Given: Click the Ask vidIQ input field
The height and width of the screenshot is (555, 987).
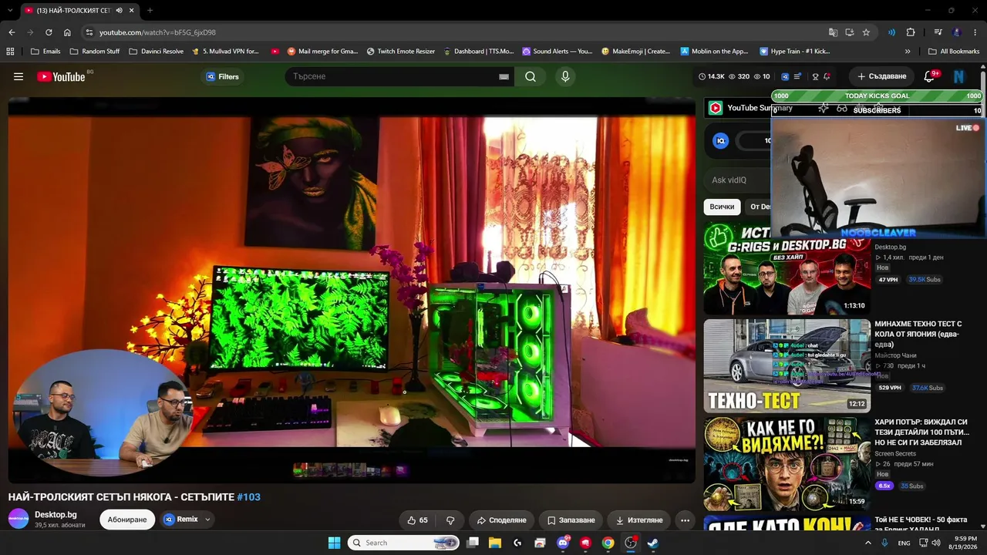Looking at the screenshot, I should (739, 180).
